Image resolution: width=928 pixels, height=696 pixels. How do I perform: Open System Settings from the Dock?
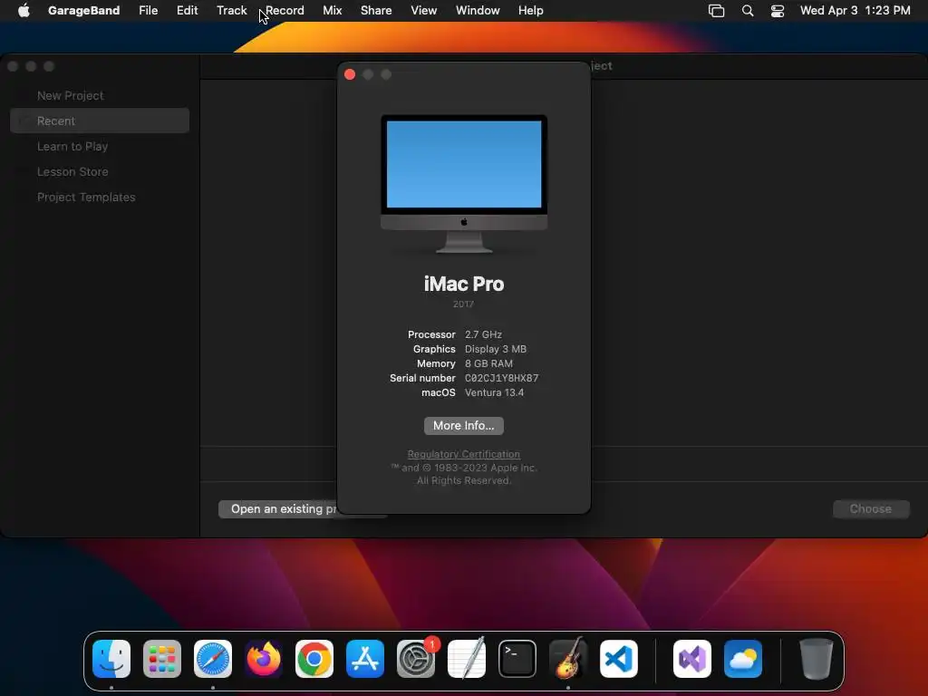[416, 659]
